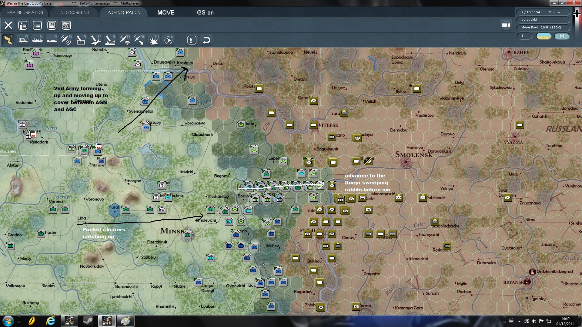Click the floppy disk save icon
Screen dimensions: 582x327
52,25
